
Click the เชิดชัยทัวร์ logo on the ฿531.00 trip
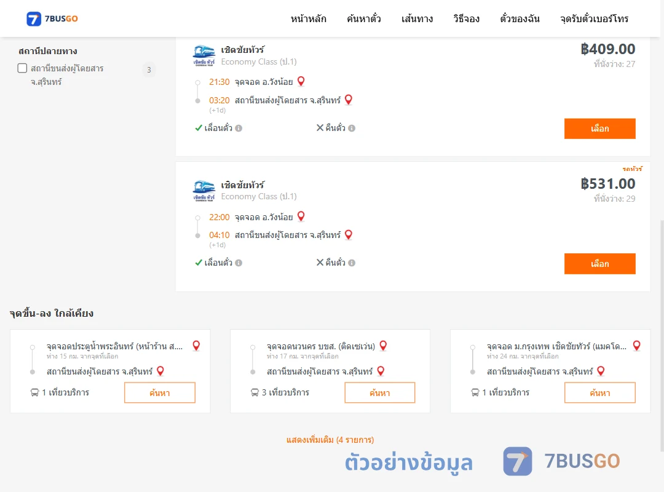point(204,191)
